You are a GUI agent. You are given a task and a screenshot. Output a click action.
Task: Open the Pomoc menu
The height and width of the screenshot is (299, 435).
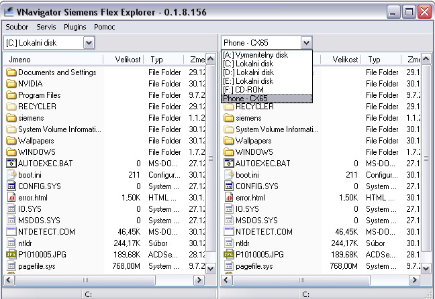(x=104, y=27)
